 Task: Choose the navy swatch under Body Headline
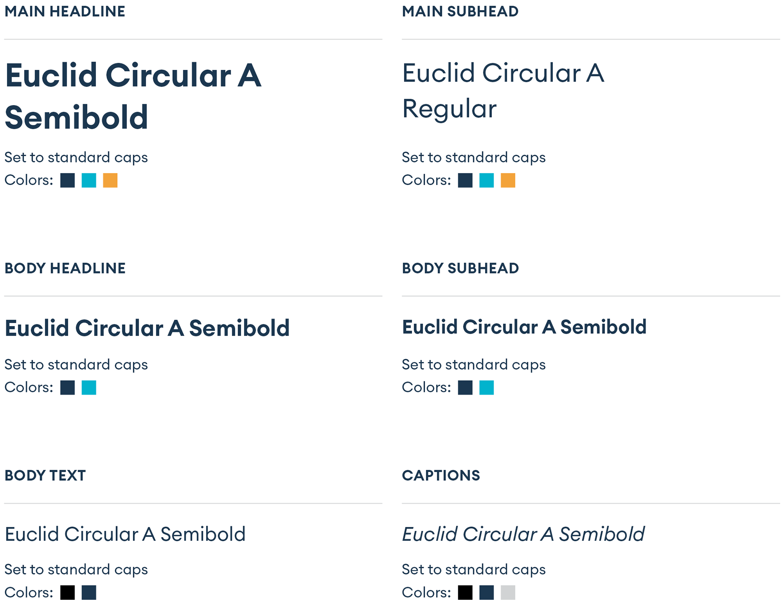[x=67, y=388]
